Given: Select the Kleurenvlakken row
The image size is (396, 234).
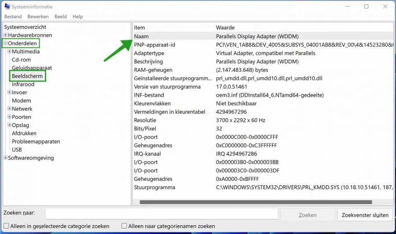Looking at the screenshot, I should 263,103.
